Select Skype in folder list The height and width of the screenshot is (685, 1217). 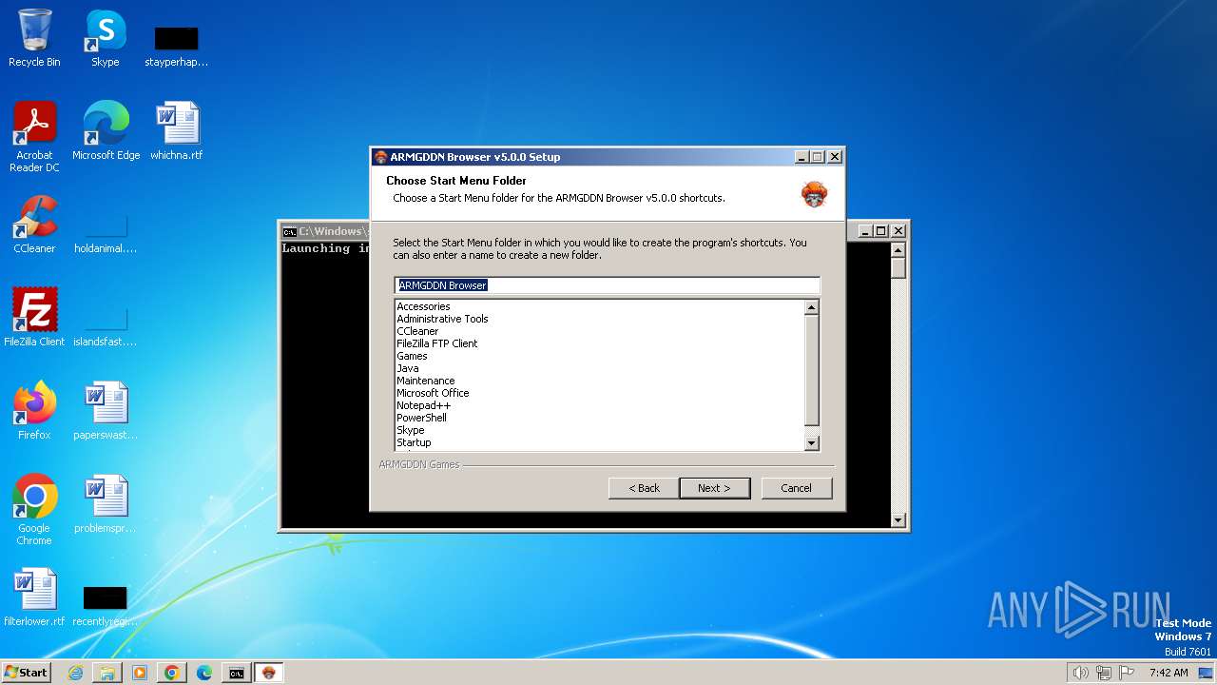411,430
